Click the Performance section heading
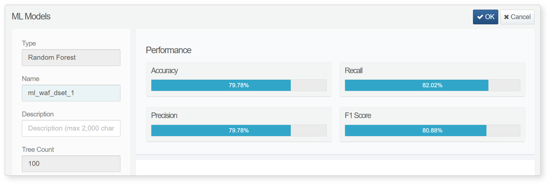 point(169,50)
